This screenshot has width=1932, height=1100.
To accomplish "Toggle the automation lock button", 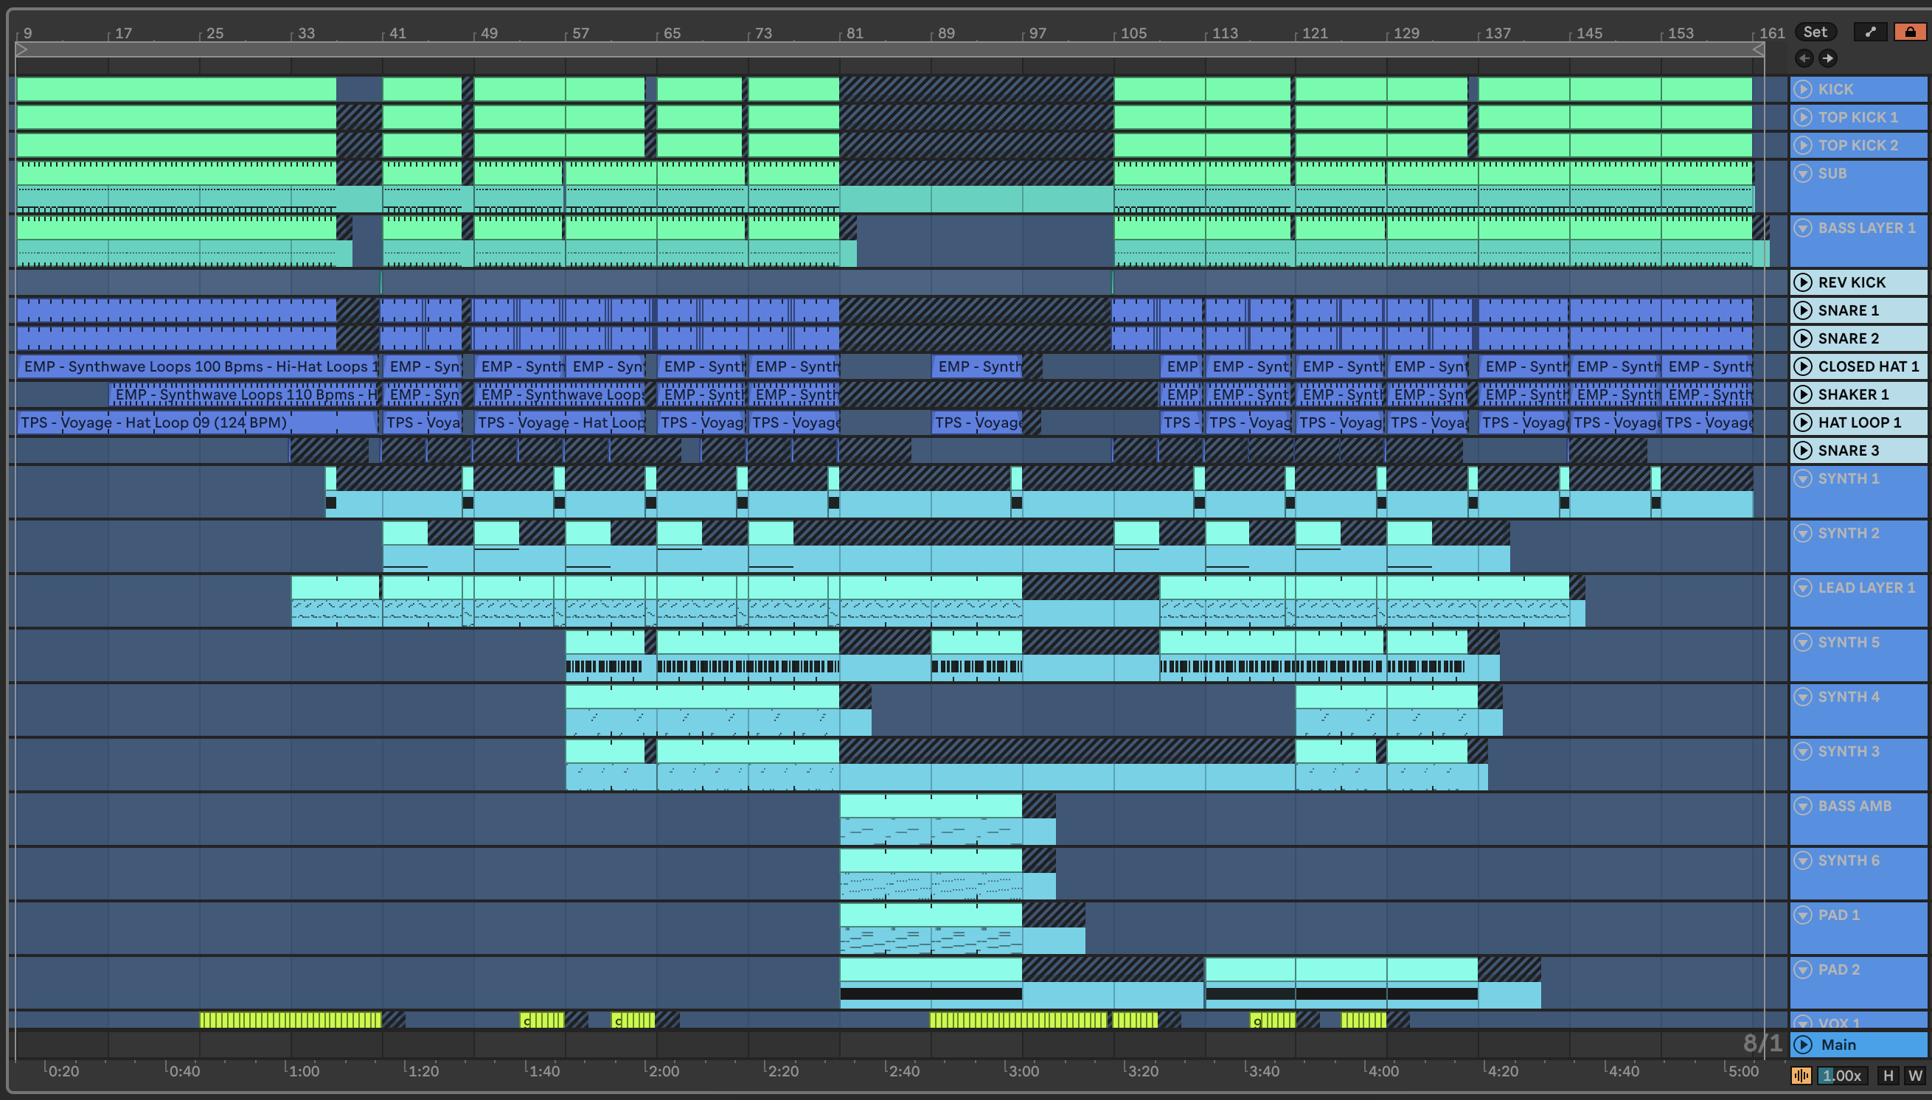I will pyautogui.click(x=1910, y=32).
